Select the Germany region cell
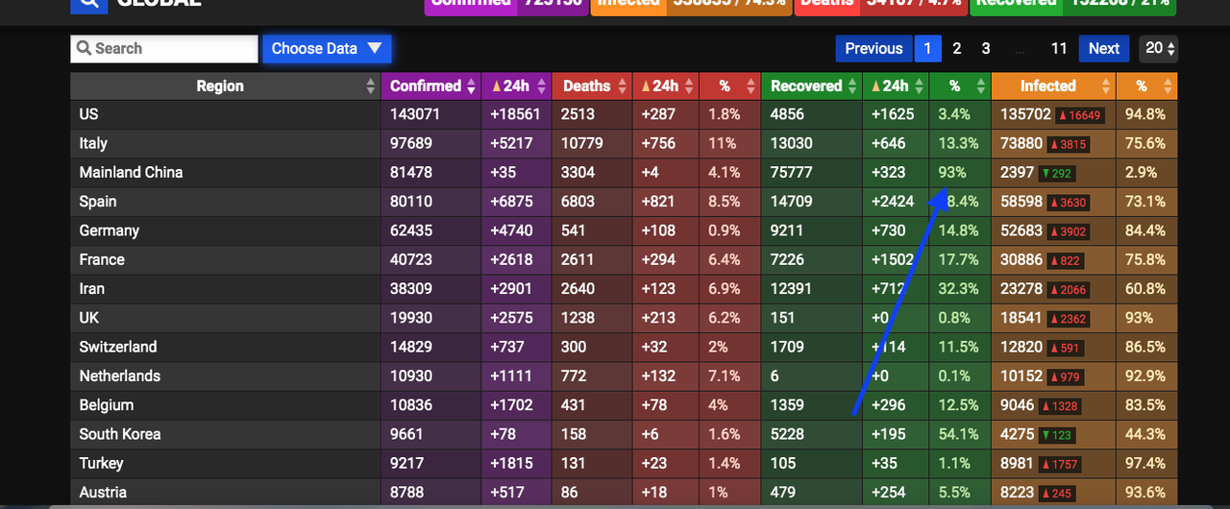 click(225, 230)
